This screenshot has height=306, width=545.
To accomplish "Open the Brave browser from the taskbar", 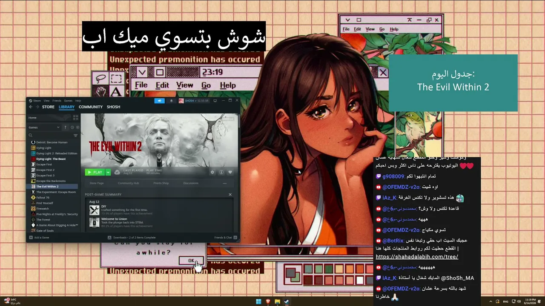I will pos(268,302).
